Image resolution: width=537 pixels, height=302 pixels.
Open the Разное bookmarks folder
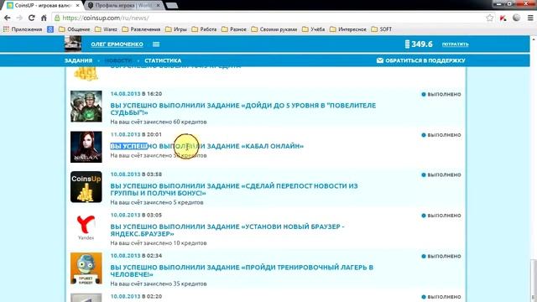pos(234,29)
